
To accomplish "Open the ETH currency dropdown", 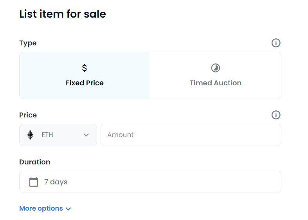I will click(58, 135).
